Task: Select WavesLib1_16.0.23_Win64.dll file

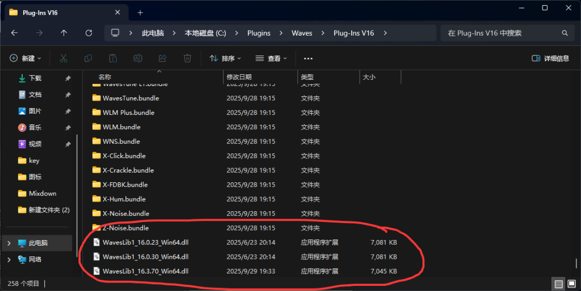Action: pos(146,242)
